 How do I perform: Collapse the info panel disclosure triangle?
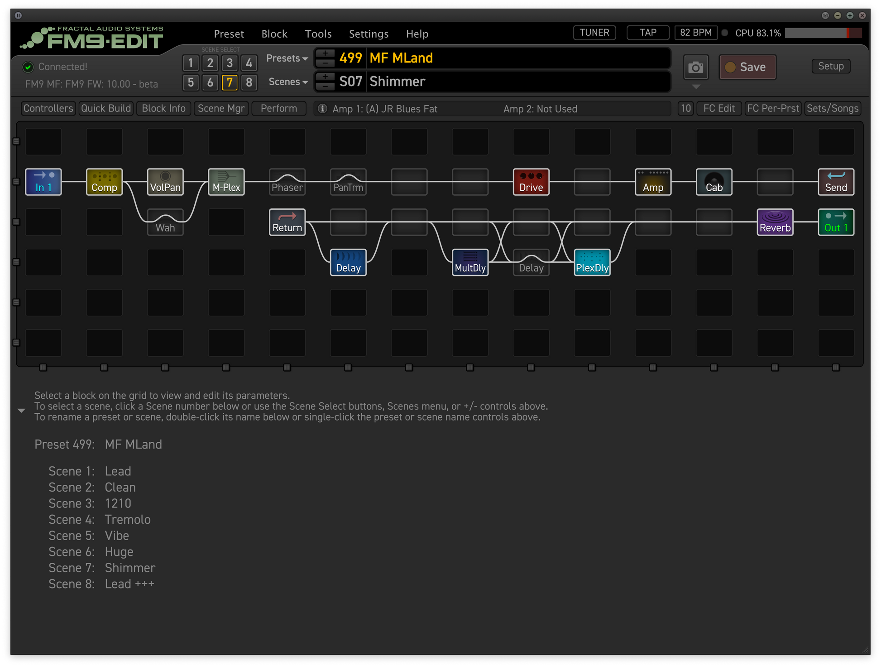[x=21, y=411]
